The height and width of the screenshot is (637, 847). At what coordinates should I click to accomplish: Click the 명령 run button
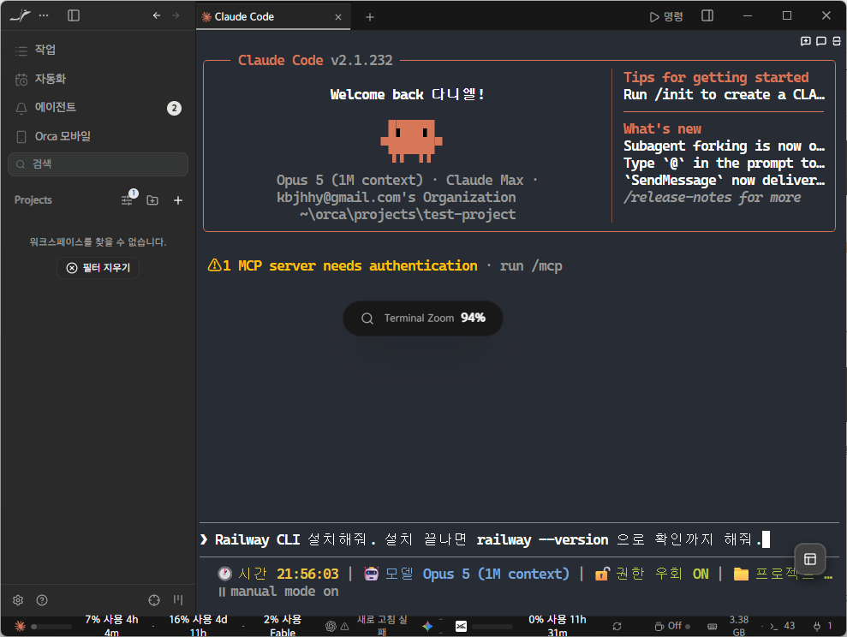(x=666, y=17)
